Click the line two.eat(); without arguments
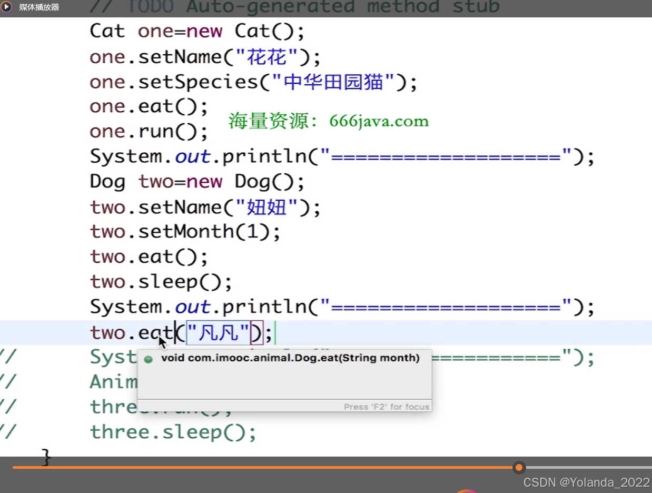The width and height of the screenshot is (652, 493). [149, 257]
